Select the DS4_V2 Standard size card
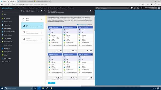The image size is (161, 90). pos(55,67)
